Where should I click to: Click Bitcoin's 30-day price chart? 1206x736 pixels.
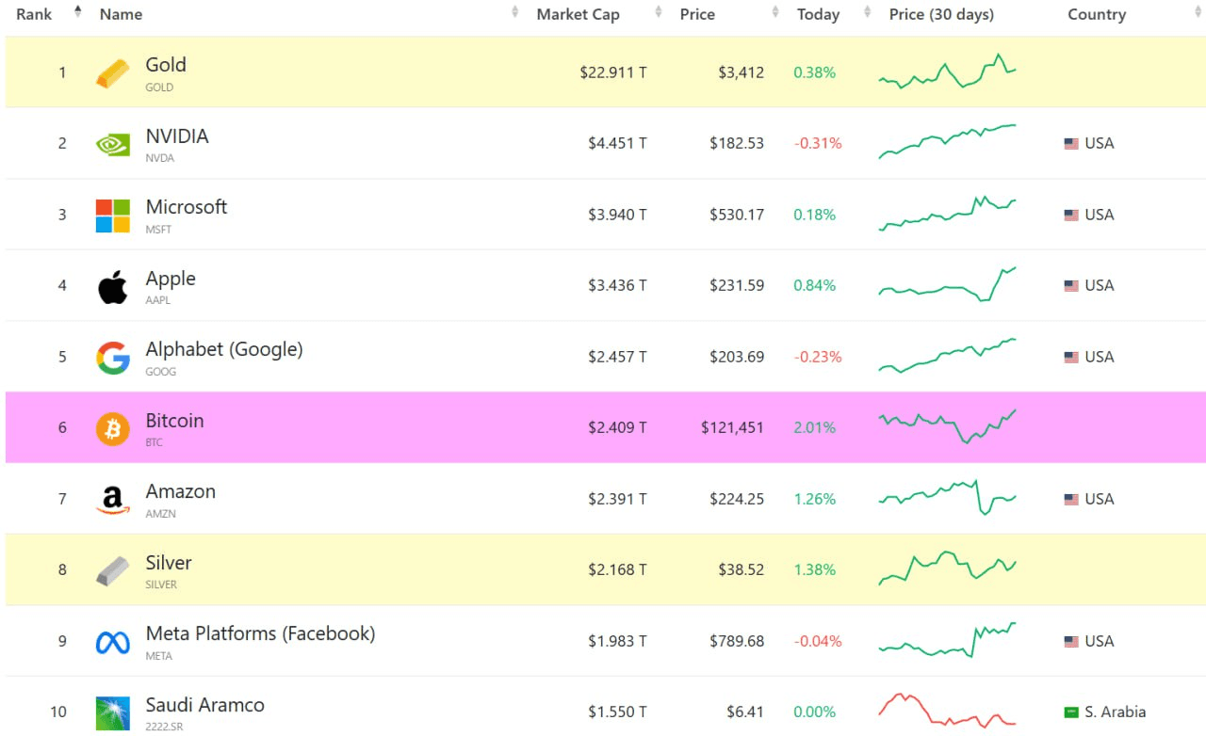coord(947,426)
